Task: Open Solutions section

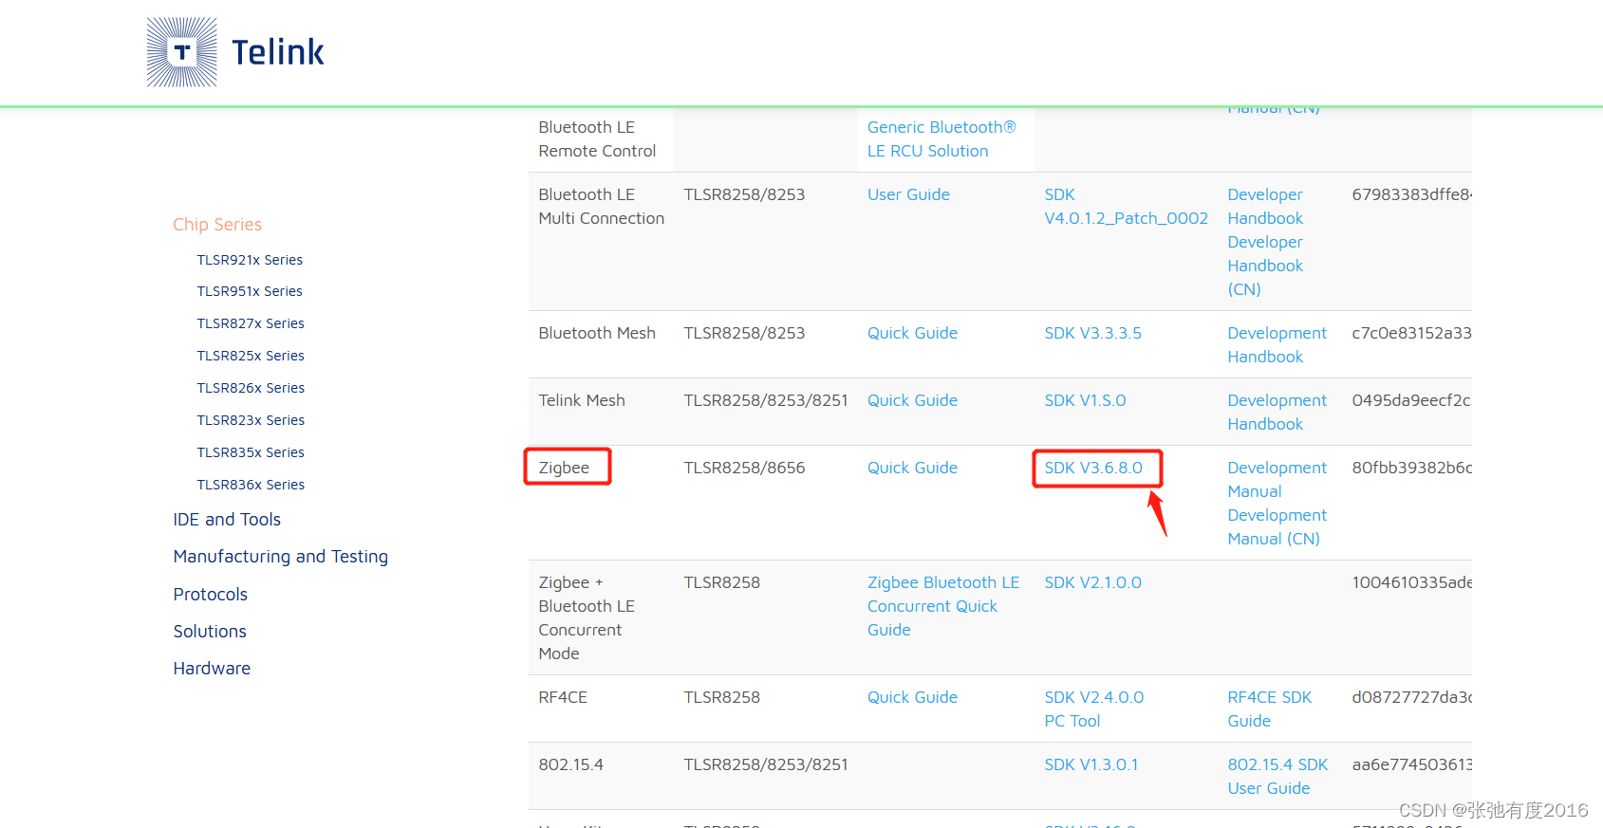Action: pos(210,632)
